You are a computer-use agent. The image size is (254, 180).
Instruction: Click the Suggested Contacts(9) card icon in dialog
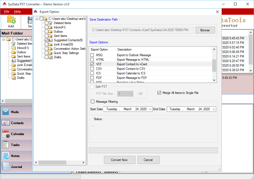50,40
